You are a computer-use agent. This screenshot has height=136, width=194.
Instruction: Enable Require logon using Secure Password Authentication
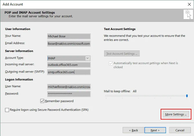tap(7, 110)
